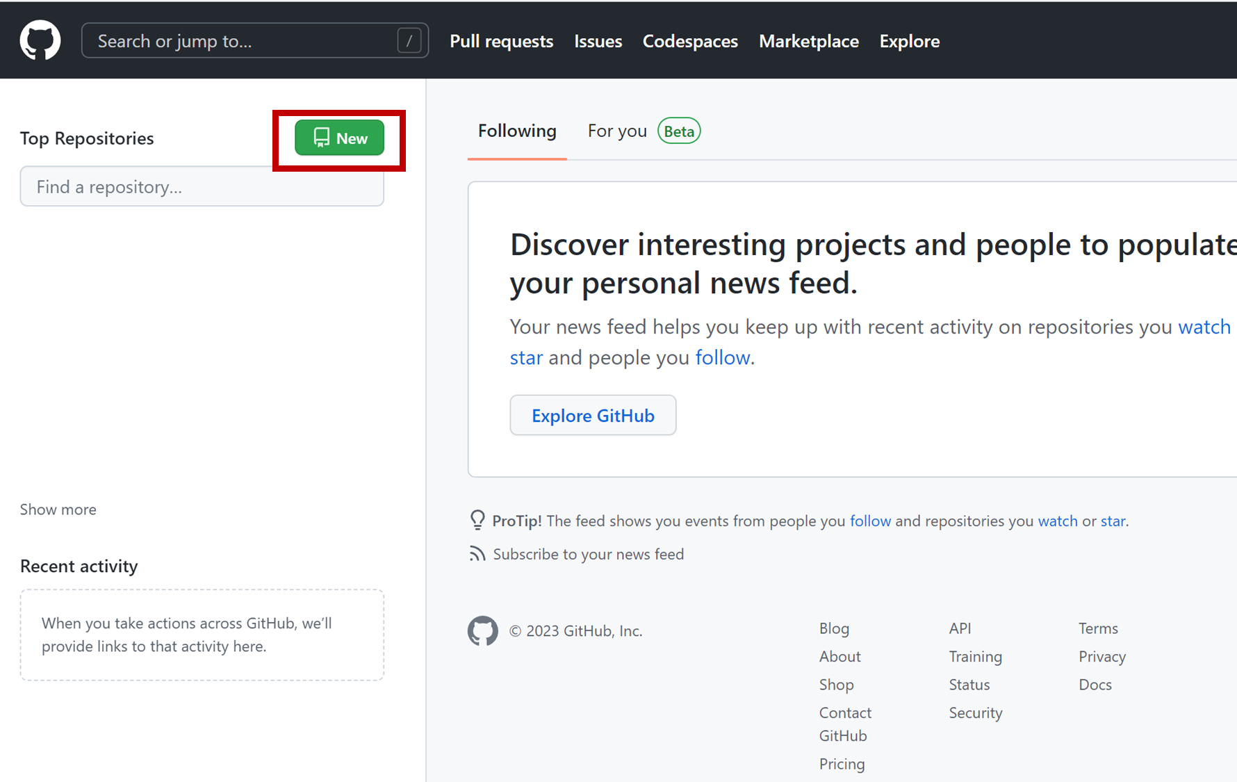Open the GitHub logo in the header
Viewport: 1237px width, 782px height.
pos(40,40)
